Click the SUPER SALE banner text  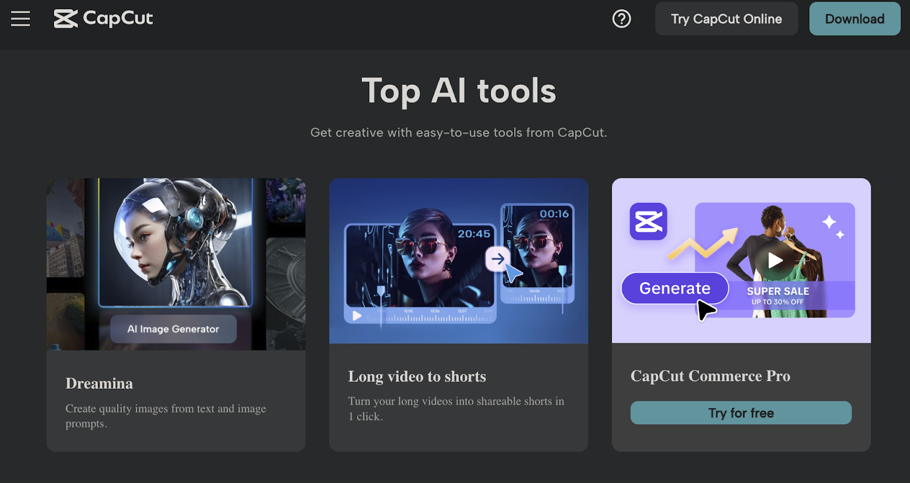pos(778,291)
